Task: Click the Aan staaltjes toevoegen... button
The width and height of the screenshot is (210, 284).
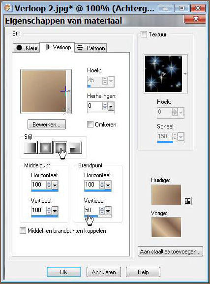Action: [x=170, y=252]
